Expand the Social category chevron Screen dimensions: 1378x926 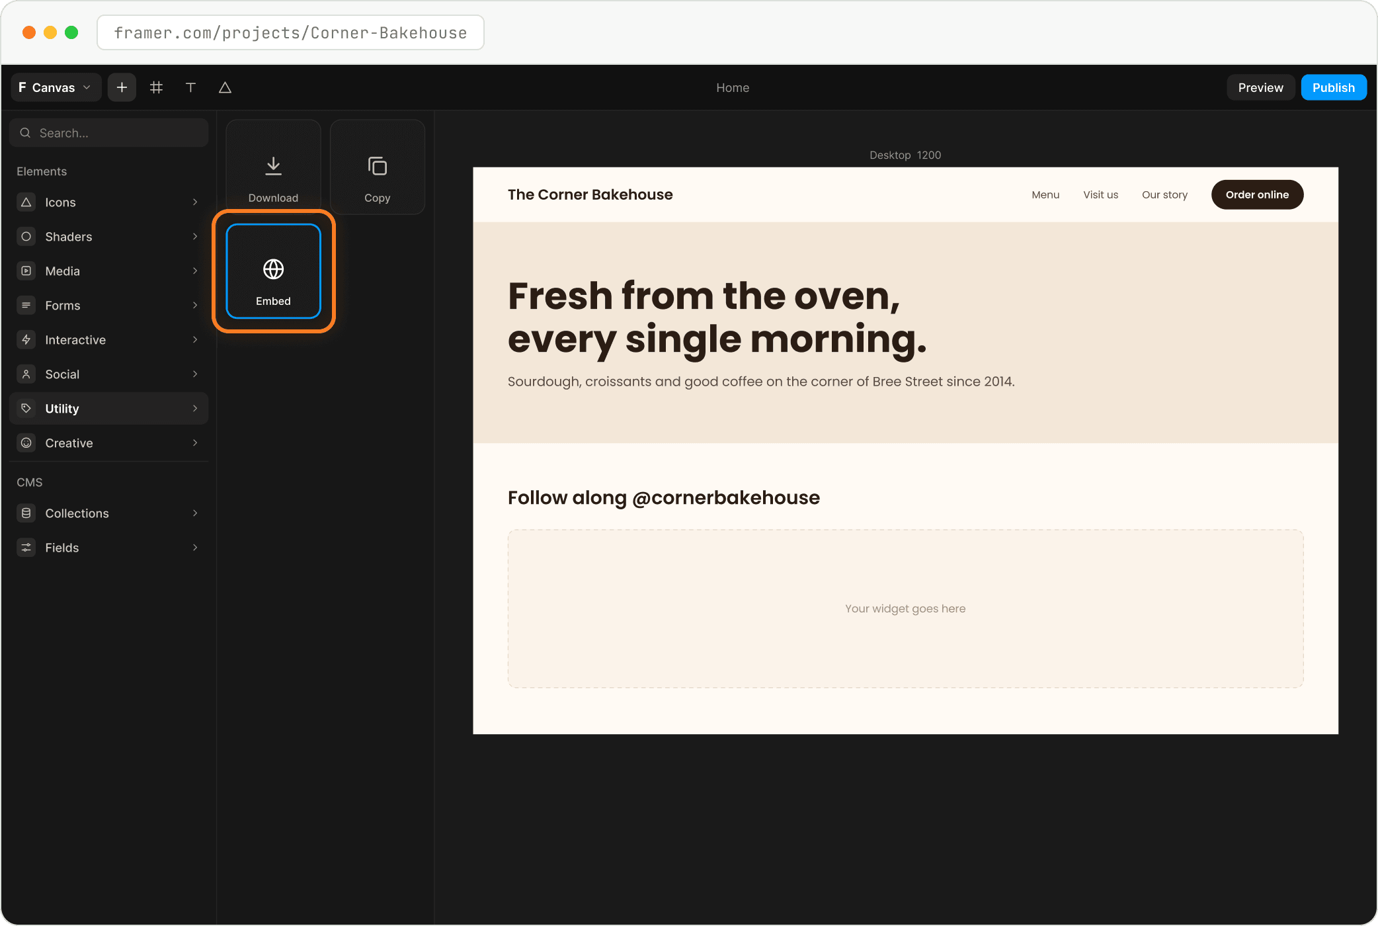coord(195,374)
